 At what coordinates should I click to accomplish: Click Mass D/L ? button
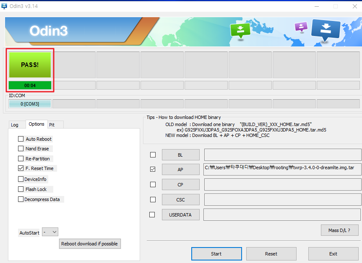340,230
